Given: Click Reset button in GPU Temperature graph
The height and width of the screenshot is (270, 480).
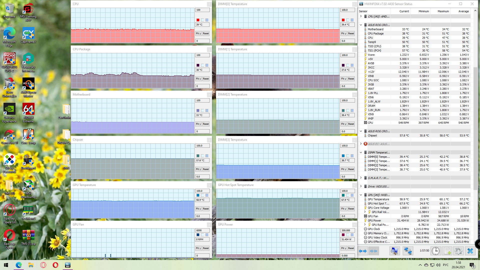Looking at the screenshot, I should coord(206,209).
